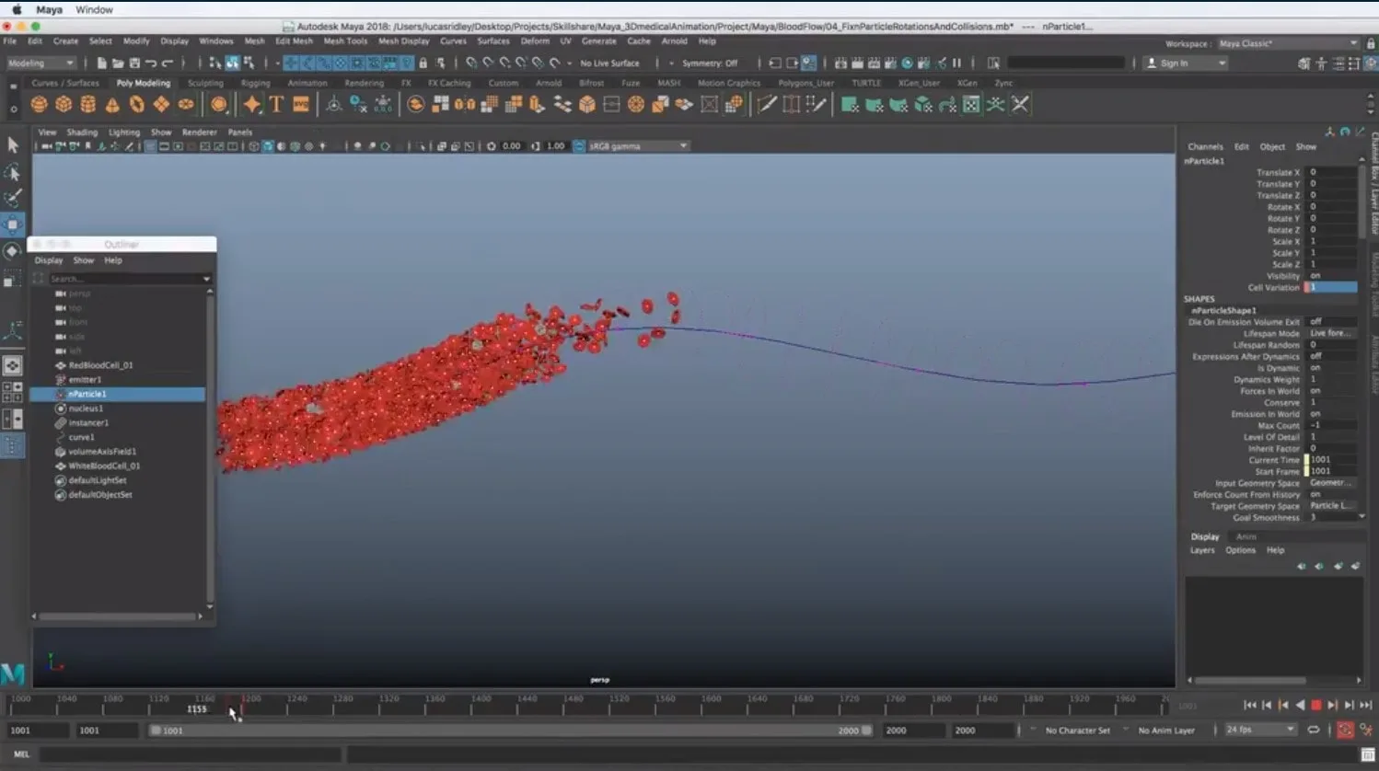Open the sRGB gamma view transform dropdown
1379x771 pixels.
(x=638, y=146)
